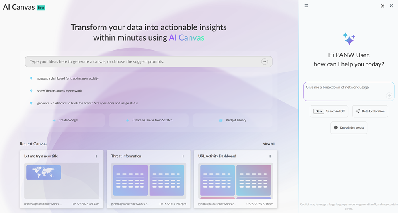Viewport: 398px width, 213px height.
Task: Open options menu for URL Activity Dashboard
Action: (270, 157)
